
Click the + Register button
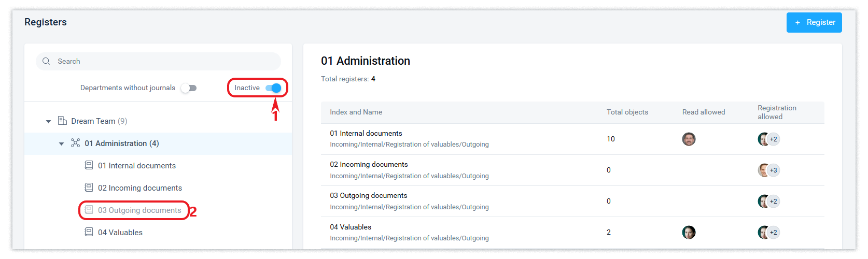[x=814, y=22]
